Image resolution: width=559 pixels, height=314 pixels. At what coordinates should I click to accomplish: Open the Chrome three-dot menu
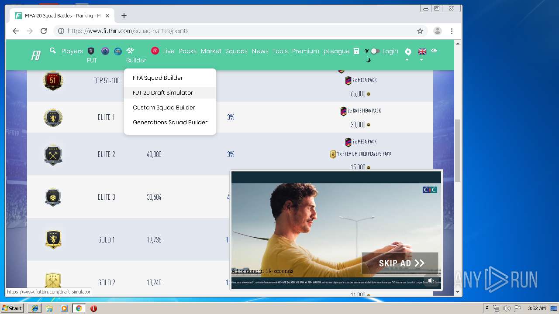452,31
